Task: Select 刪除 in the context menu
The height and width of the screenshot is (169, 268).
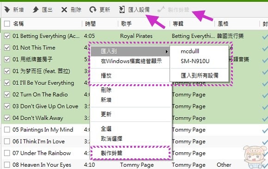Action: click(106, 90)
